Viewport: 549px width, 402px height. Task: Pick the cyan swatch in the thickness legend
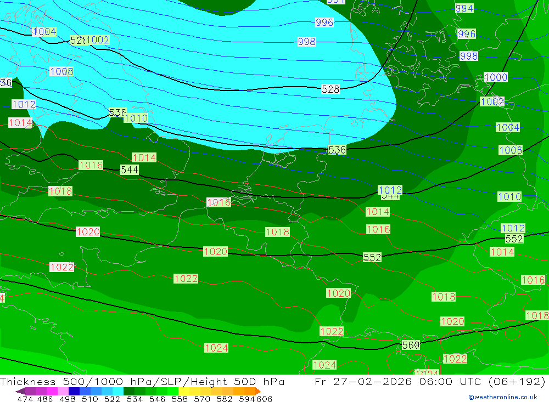118,392
